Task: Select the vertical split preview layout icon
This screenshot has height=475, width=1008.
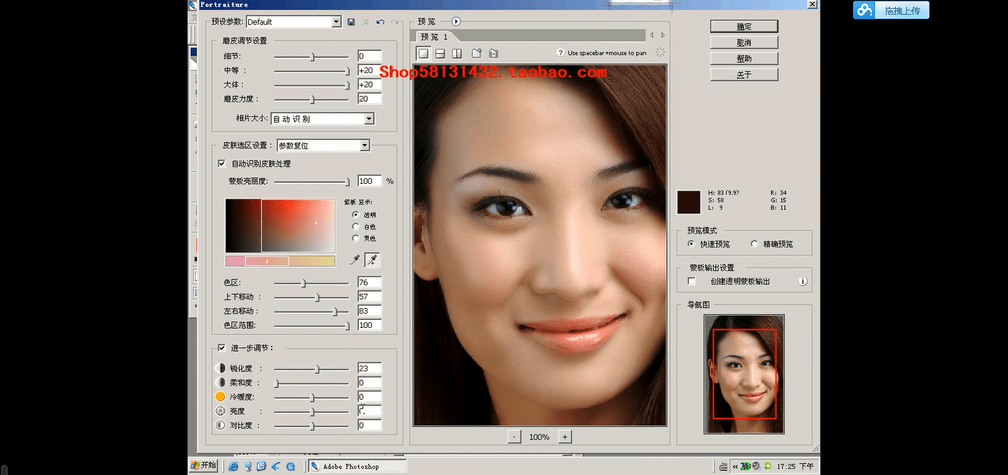Action: (x=457, y=53)
